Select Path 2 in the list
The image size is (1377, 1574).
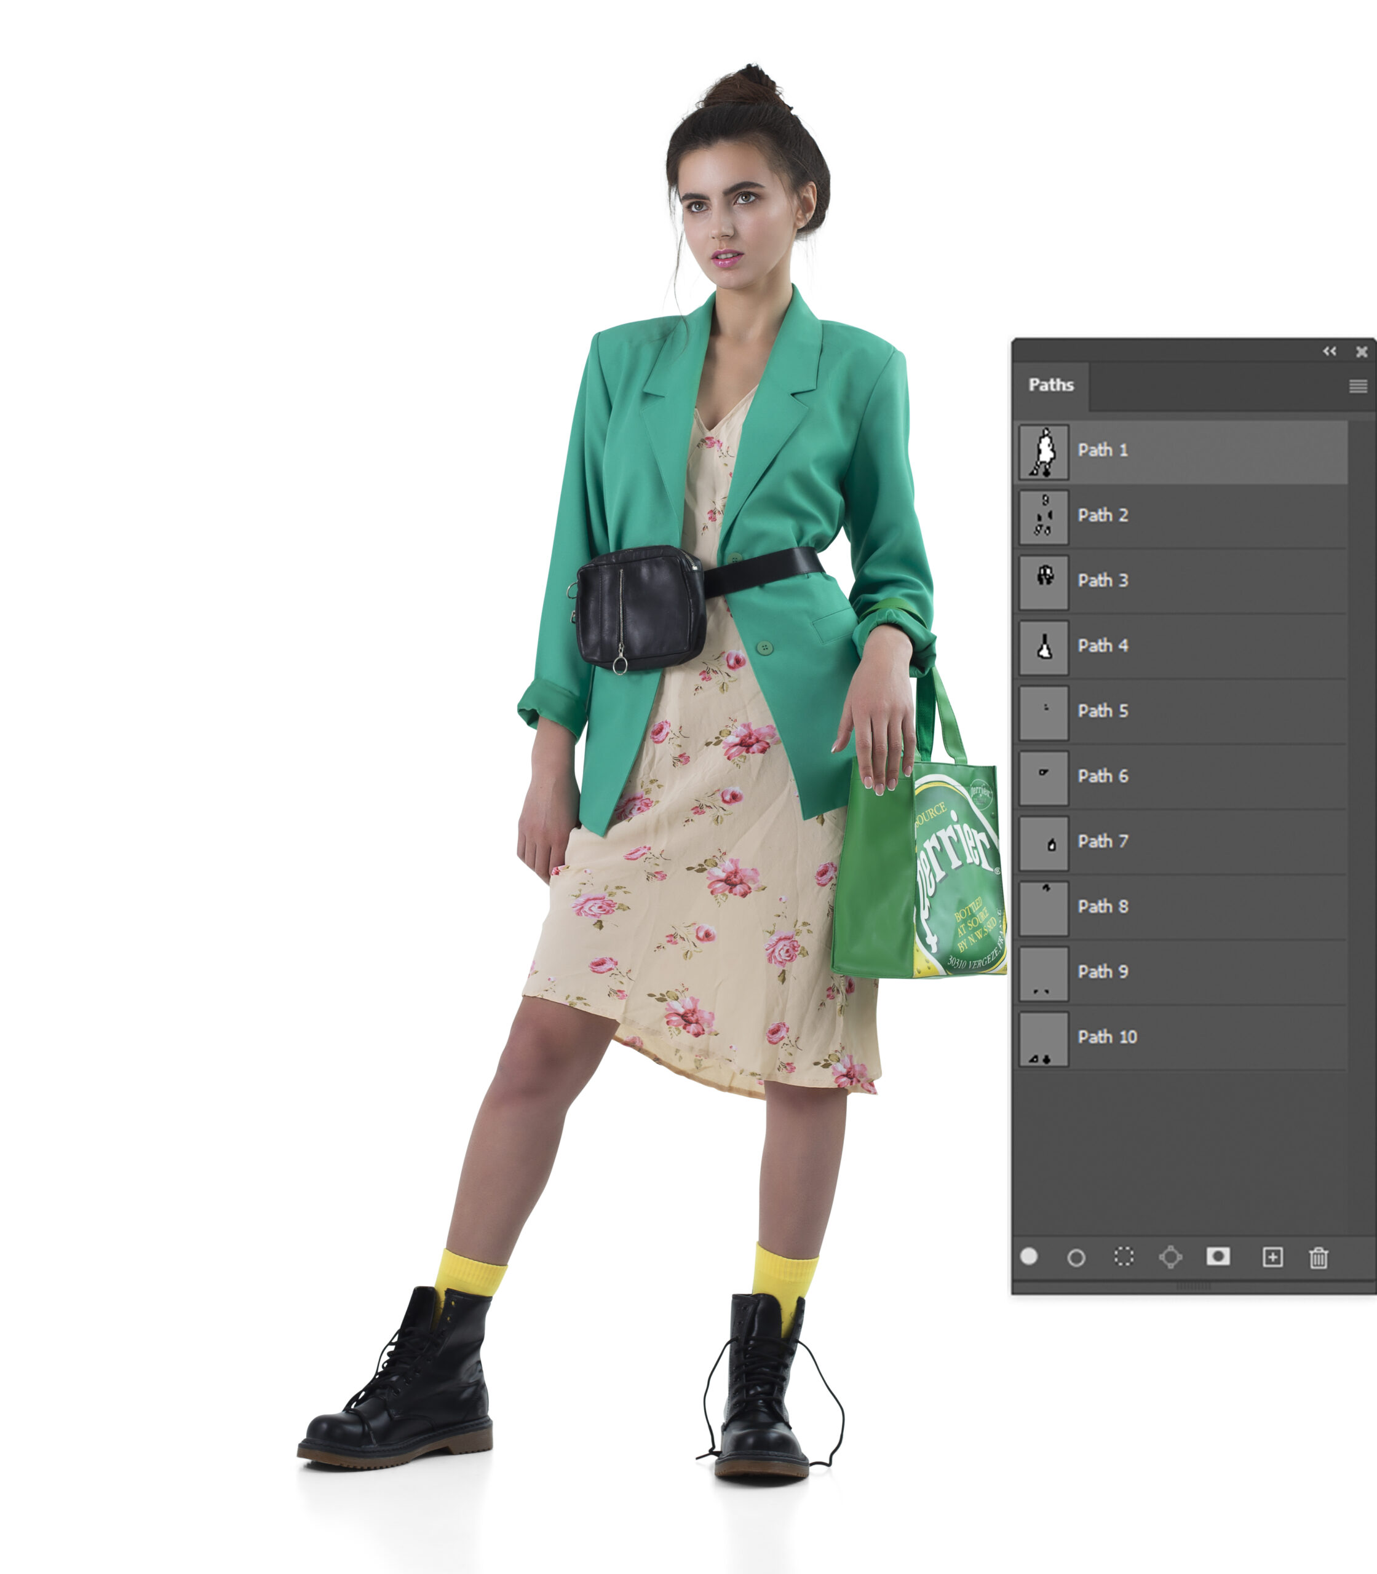point(1103,515)
